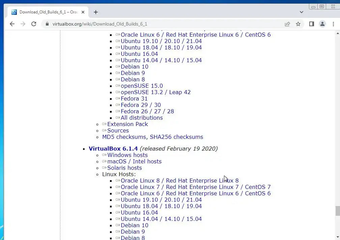Click the scrollbar up arrow

337,33
